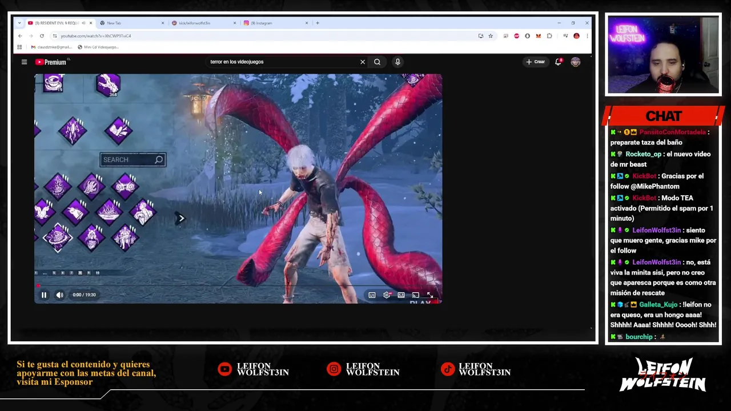
Task: Click the 0:00 / 19:30 time display
Action: (84, 295)
